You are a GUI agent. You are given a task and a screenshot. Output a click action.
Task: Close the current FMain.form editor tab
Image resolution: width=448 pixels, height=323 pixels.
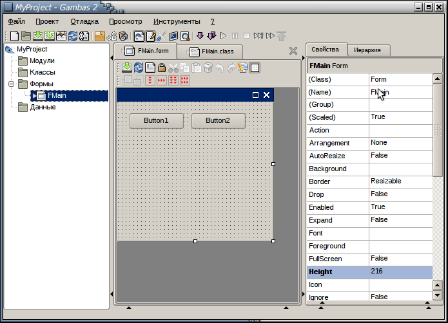tap(293, 51)
